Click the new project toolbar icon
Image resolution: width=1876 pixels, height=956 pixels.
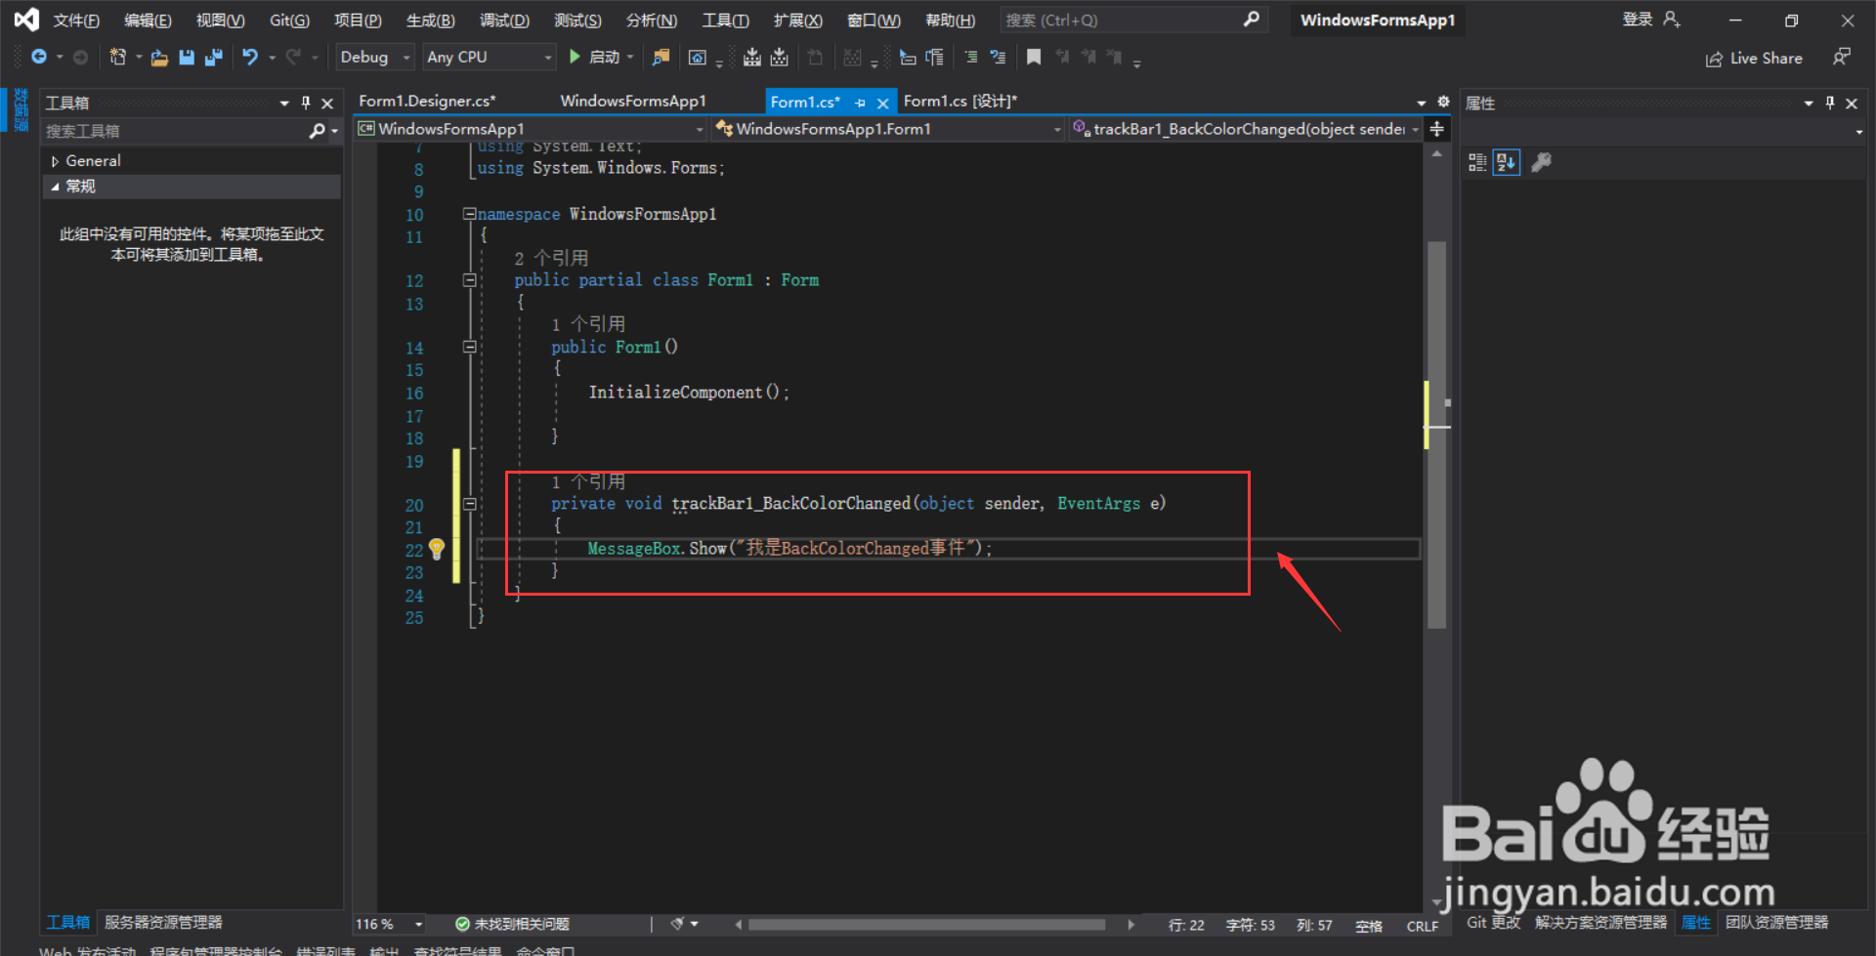[118, 58]
